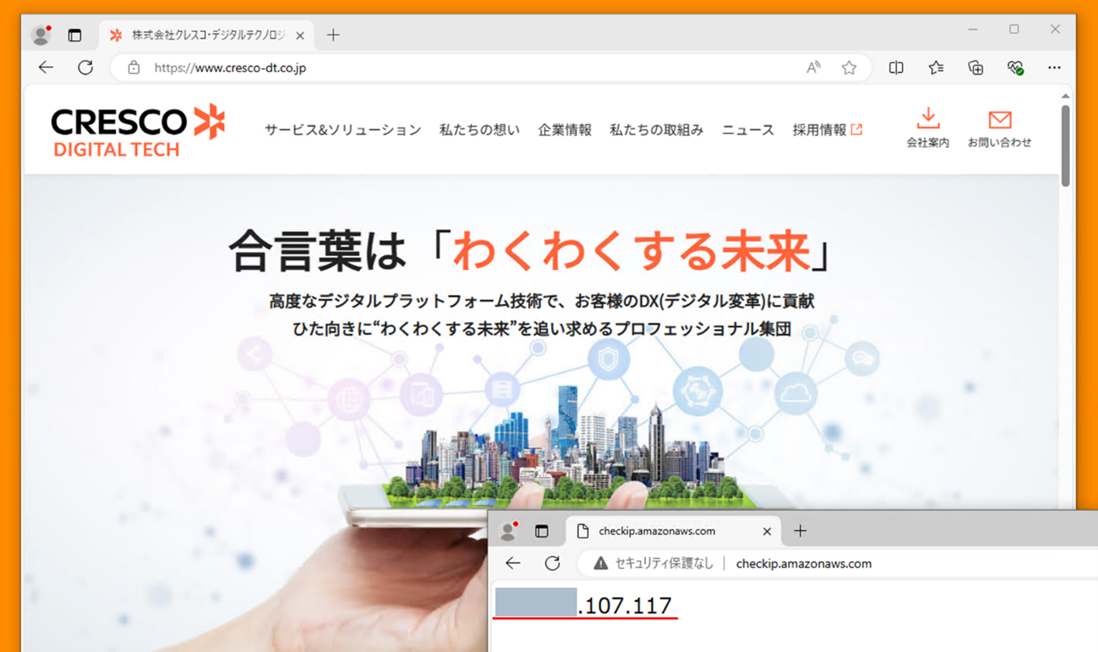1098x652 pixels.
Task: Go back in the CRESCO window
Action: coord(46,67)
